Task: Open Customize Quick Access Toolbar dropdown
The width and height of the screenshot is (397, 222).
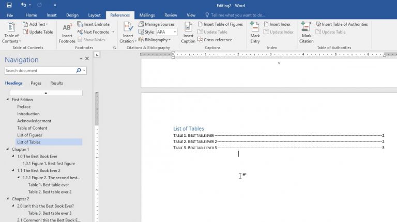Action: tap(55, 5)
